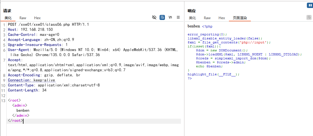313x136 pixels.
Task: Open the response Hex tab
Action: click(222, 18)
